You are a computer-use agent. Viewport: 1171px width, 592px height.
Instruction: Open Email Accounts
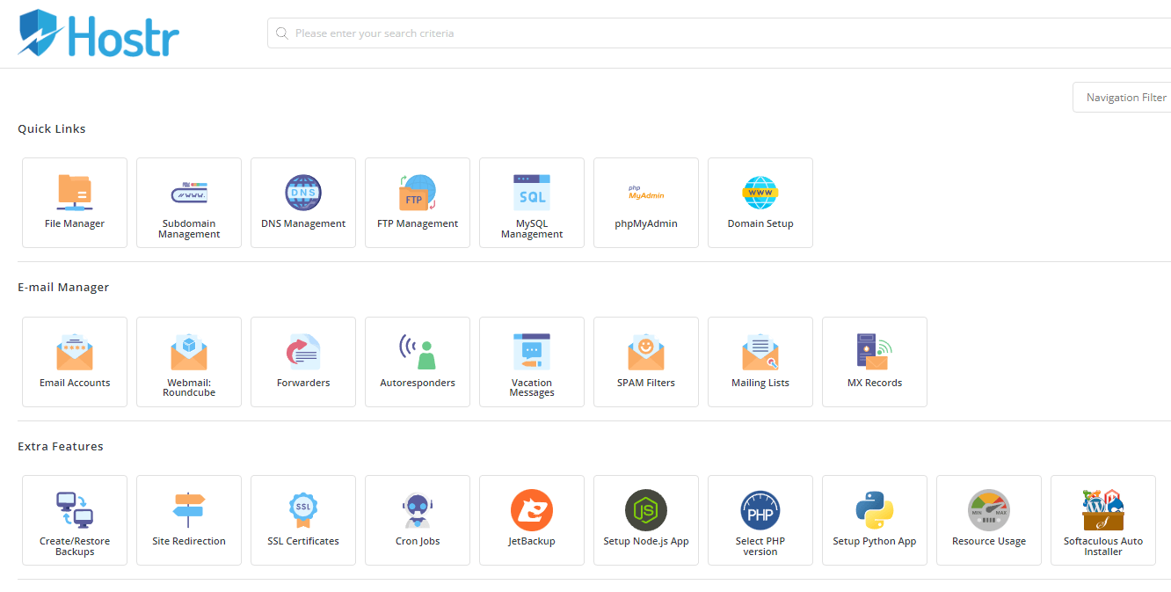click(75, 362)
